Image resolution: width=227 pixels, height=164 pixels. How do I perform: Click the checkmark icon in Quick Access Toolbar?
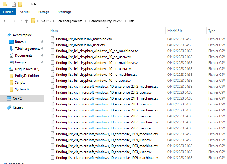(x=13, y=4)
